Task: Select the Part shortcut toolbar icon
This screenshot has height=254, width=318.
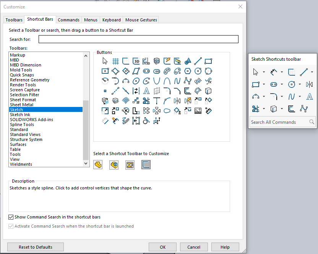Action: click(98, 165)
